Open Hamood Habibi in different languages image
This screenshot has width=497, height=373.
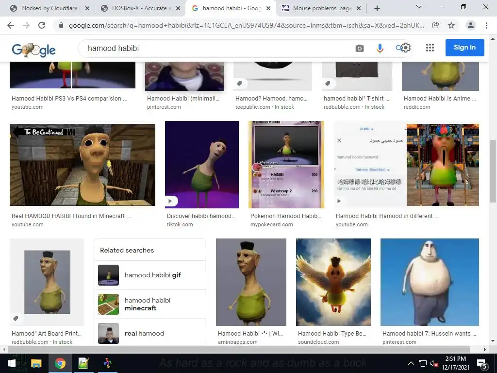[407, 165]
